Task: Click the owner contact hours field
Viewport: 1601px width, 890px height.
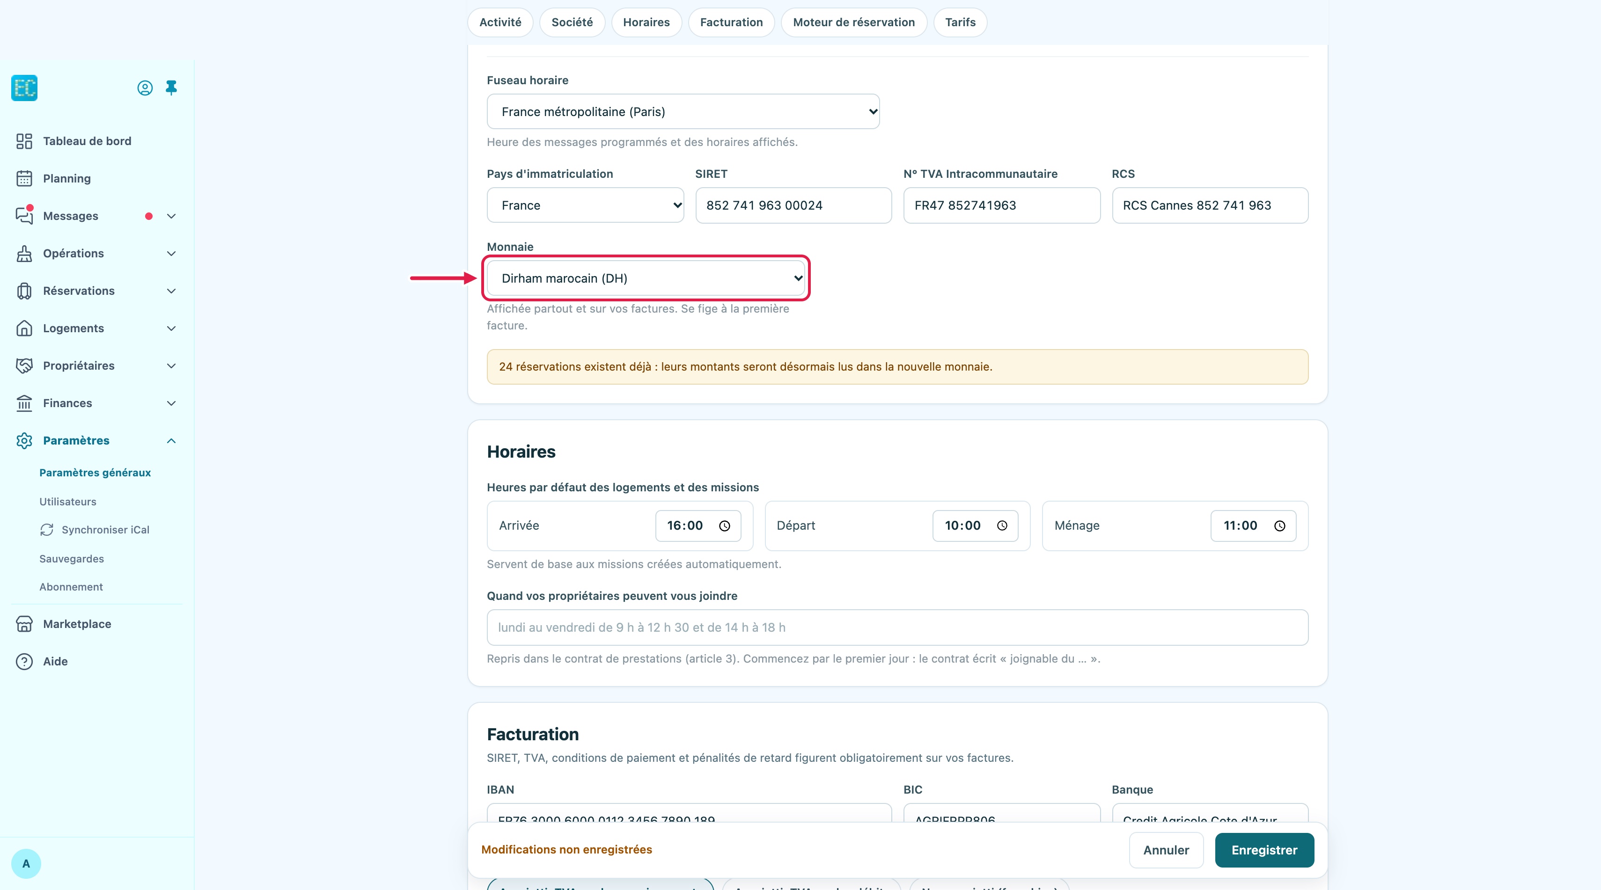Action: pyautogui.click(x=897, y=627)
